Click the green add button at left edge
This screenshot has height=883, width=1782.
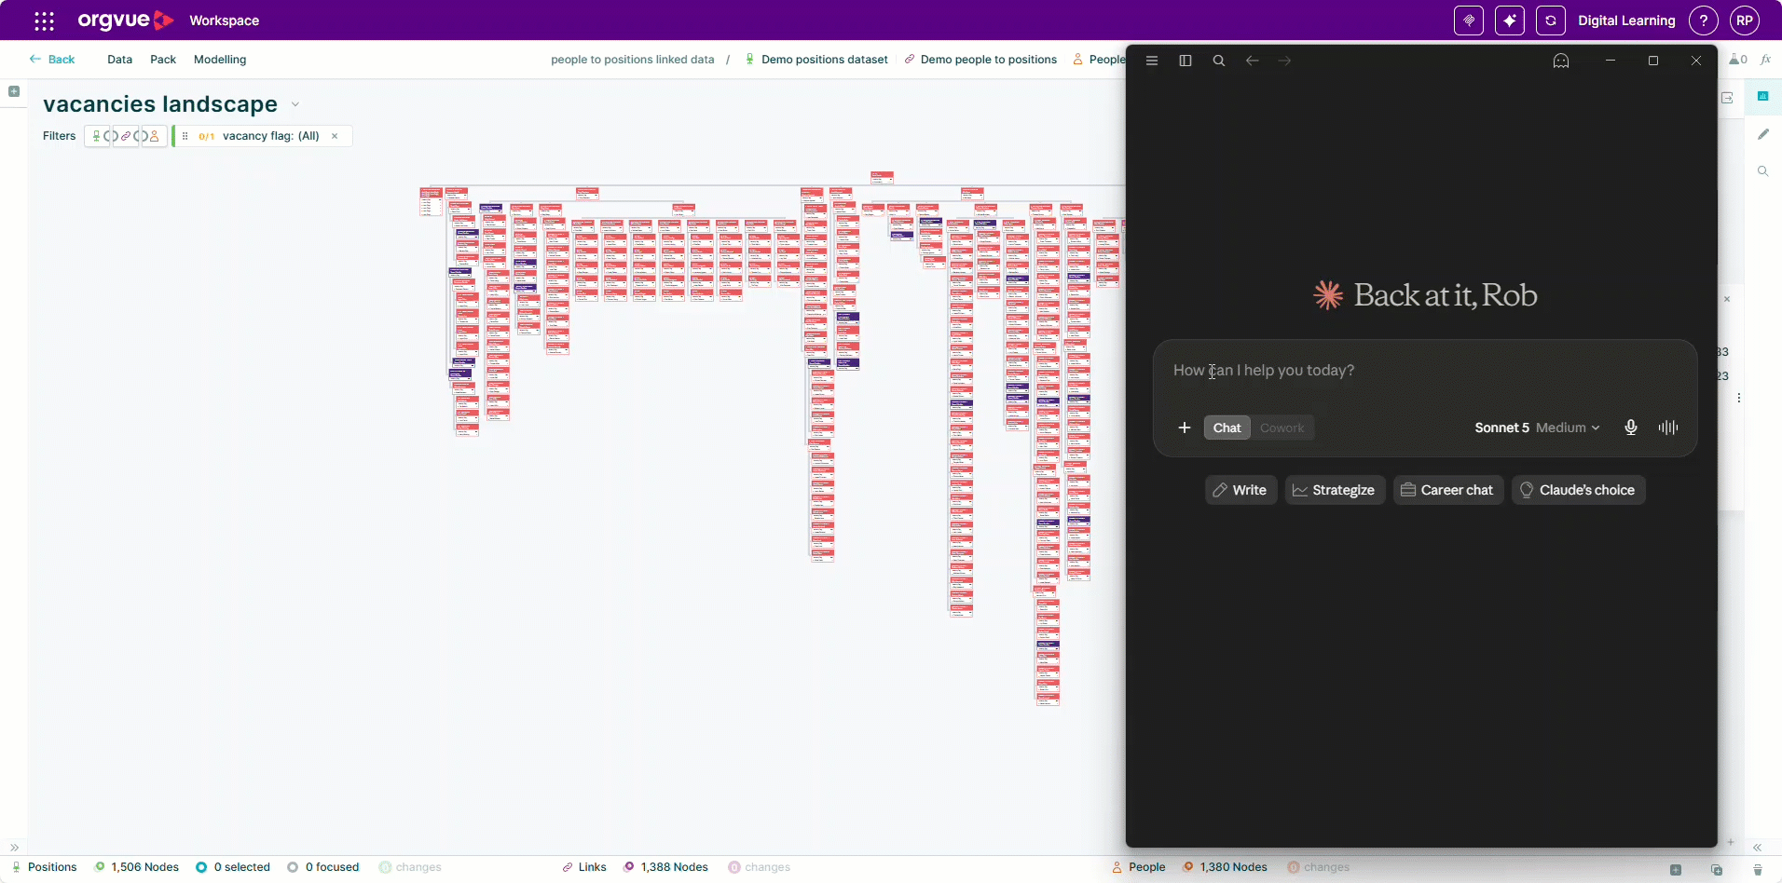[x=14, y=91]
